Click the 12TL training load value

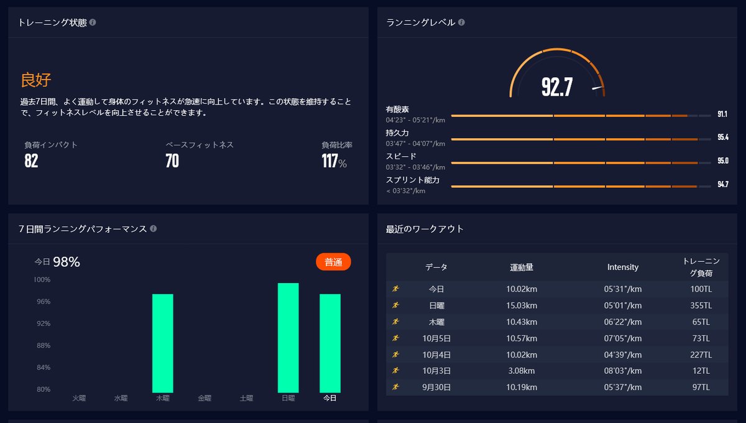[701, 371]
